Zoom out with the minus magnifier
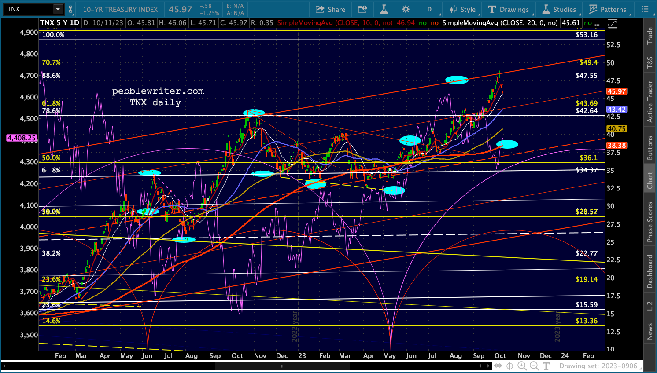The height and width of the screenshot is (373, 657). 534,366
